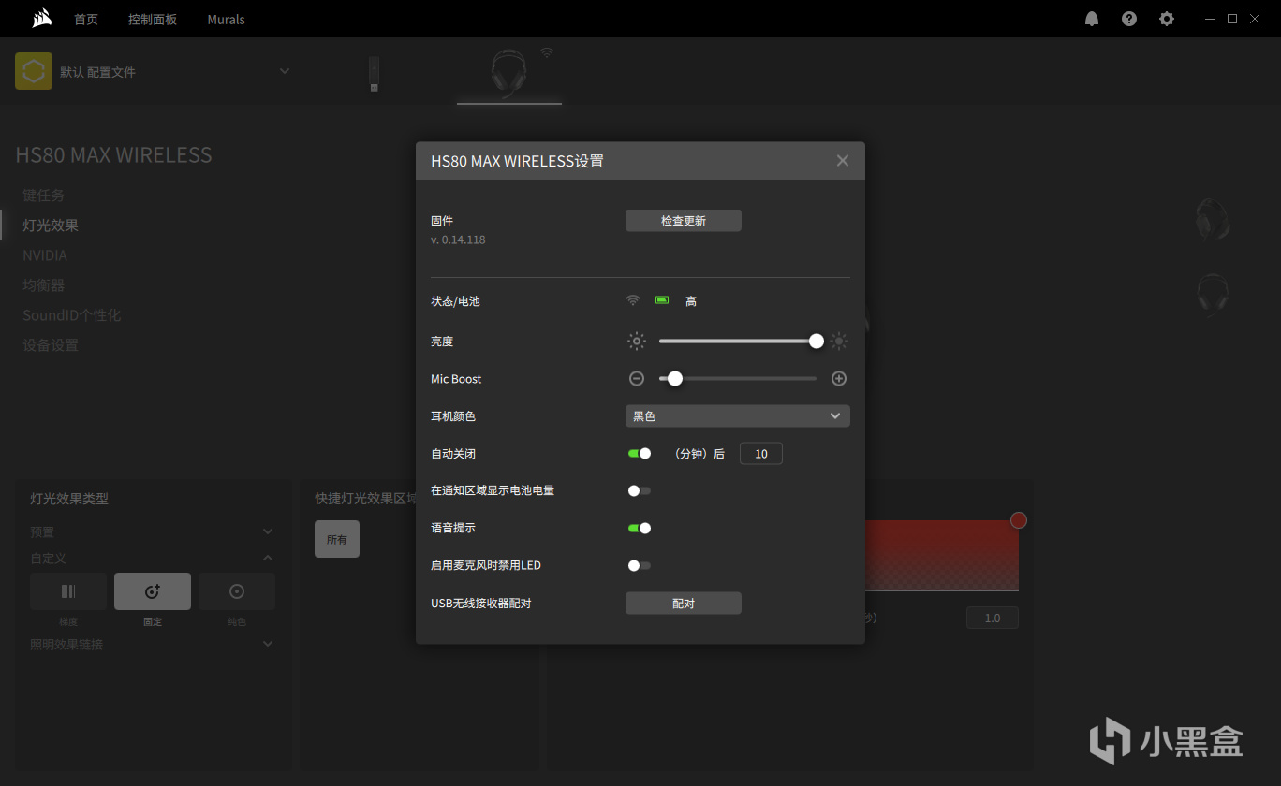Screen dimensions: 1281x786
Task: Minimize the iCUE window
Action: tap(1208, 19)
